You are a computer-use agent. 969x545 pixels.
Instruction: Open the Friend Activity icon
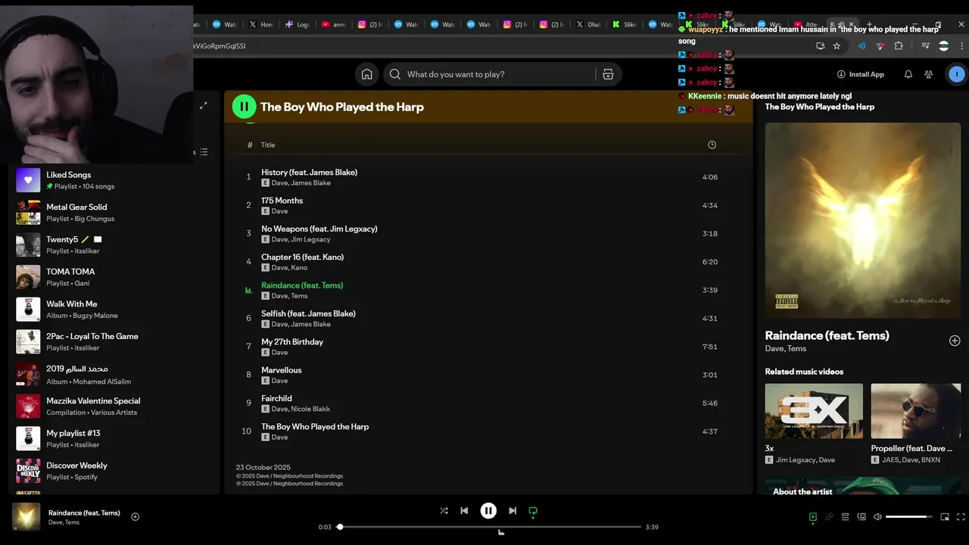[929, 74]
